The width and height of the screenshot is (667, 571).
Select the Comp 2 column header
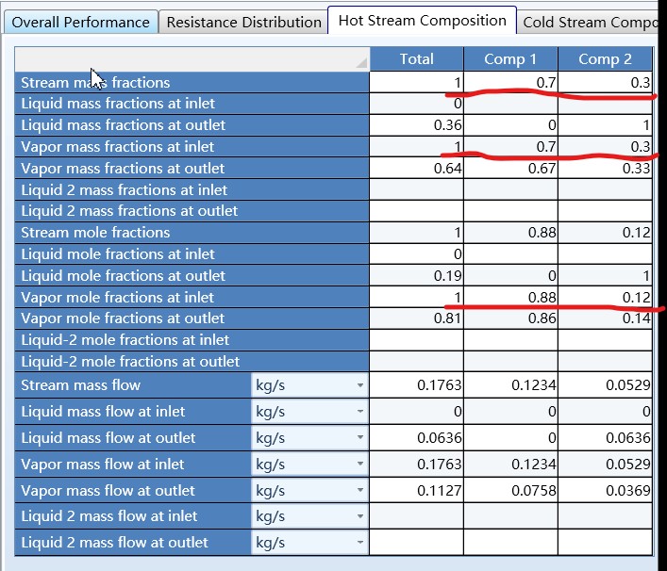click(605, 58)
